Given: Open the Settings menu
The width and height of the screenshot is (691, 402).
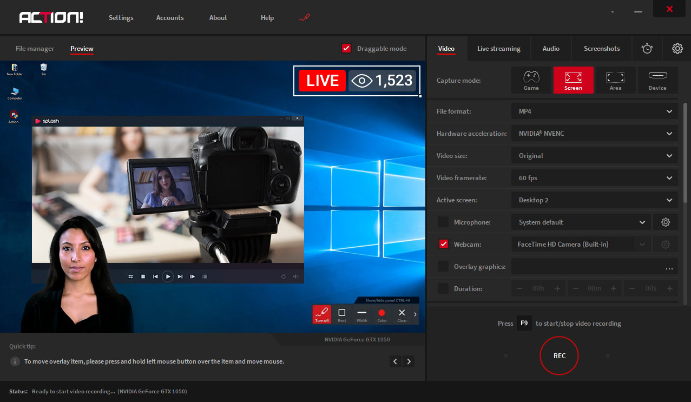Looking at the screenshot, I should tap(121, 17).
